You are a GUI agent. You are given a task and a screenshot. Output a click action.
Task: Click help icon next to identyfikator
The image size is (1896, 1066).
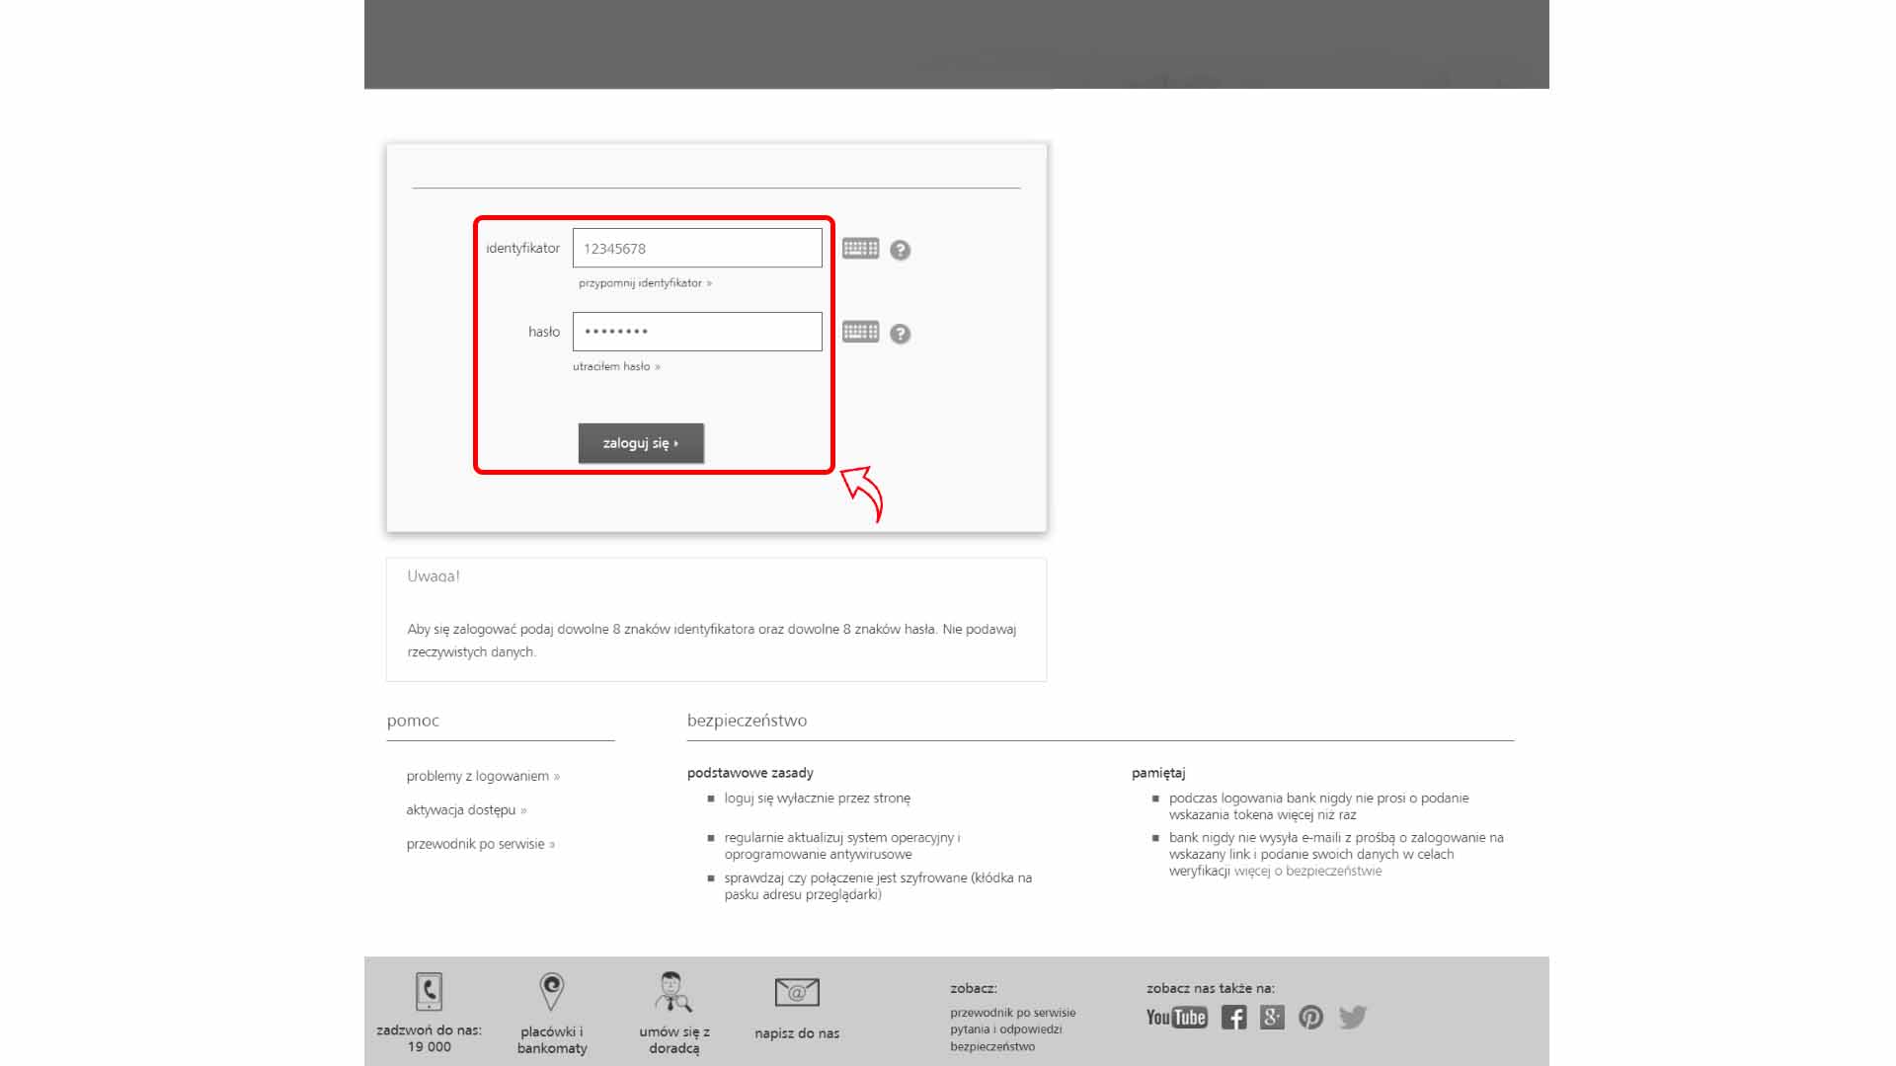click(900, 251)
